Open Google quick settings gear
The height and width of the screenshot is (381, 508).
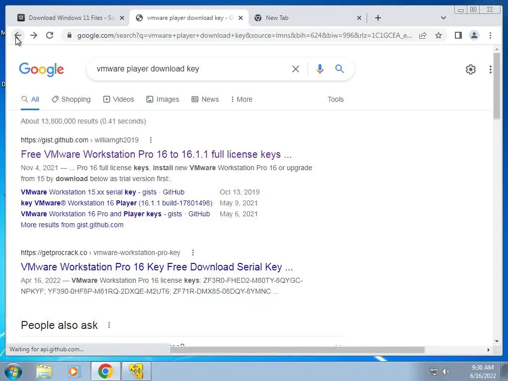click(471, 69)
